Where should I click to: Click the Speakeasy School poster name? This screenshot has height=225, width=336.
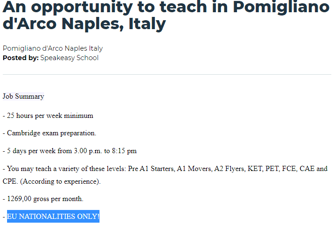pos(69,58)
